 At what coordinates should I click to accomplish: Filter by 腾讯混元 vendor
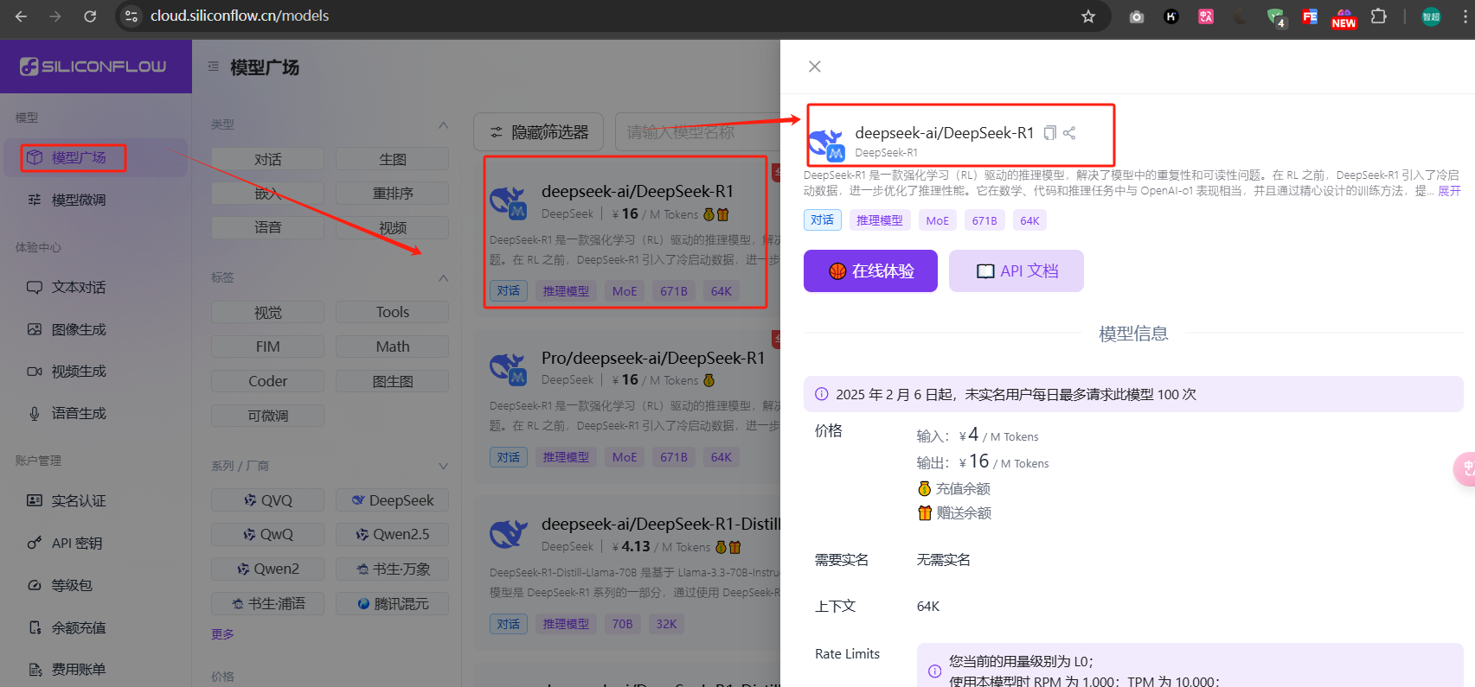392,603
